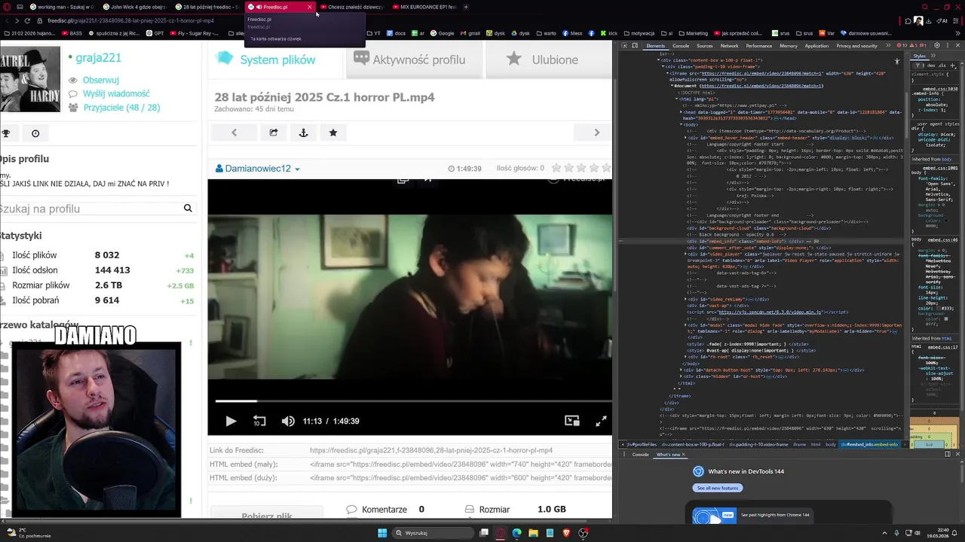Click Szukaj na profilu search field

click(90, 209)
